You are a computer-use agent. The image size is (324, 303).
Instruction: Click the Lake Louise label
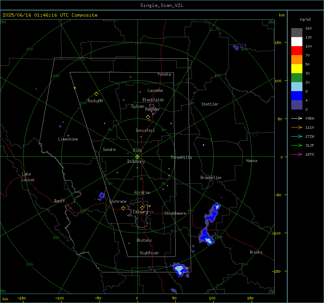[x=28, y=177]
